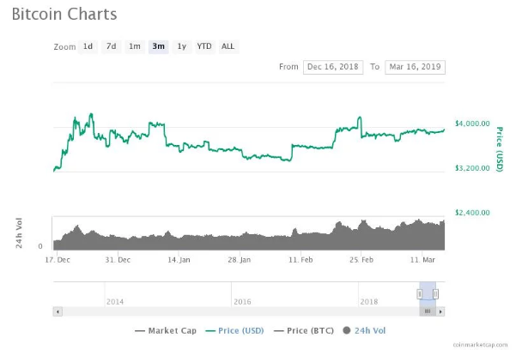Click the 25. Feb date axis label
Image resolution: width=522 pixels, height=356 pixels.
tap(361, 260)
